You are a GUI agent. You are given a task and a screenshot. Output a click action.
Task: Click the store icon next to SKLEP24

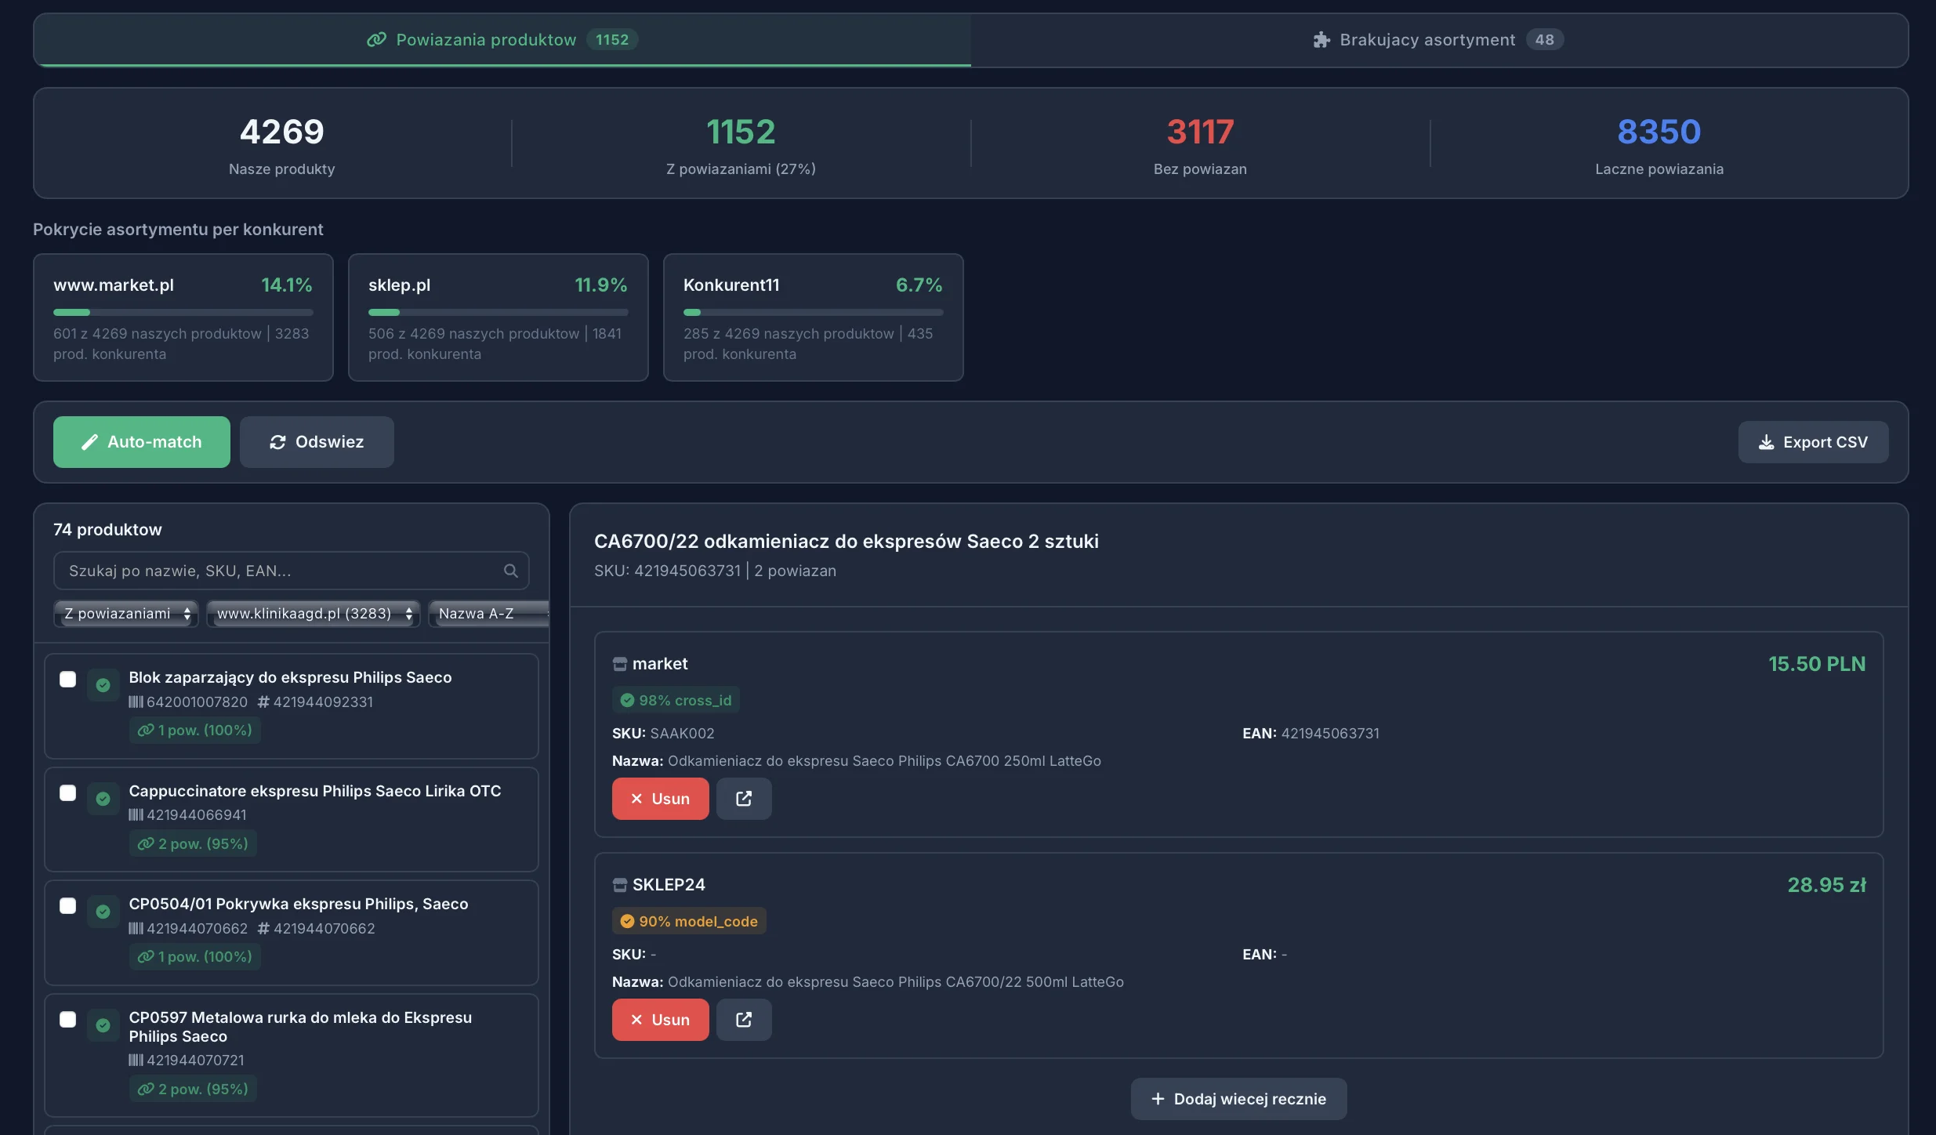619,885
